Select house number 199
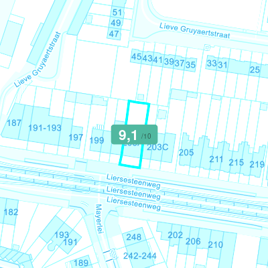 [x=96, y=141]
